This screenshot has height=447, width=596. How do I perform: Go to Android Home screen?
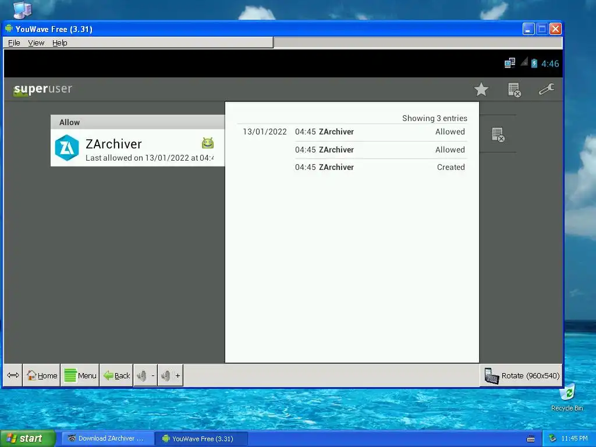tap(41, 375)
